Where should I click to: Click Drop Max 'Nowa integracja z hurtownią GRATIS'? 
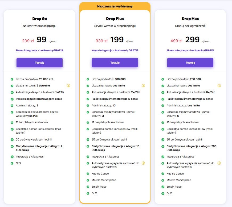(190, 50)
